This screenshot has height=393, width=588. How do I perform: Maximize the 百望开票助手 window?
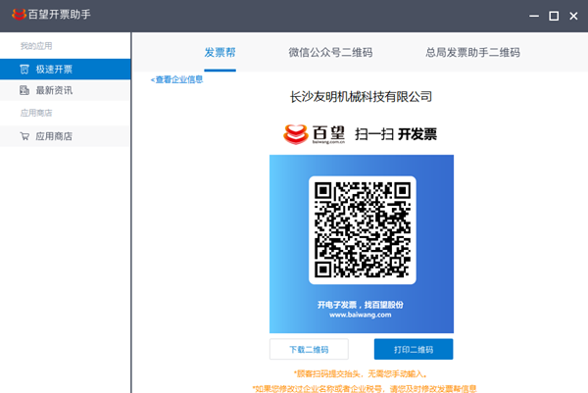(x=554, y=16)
